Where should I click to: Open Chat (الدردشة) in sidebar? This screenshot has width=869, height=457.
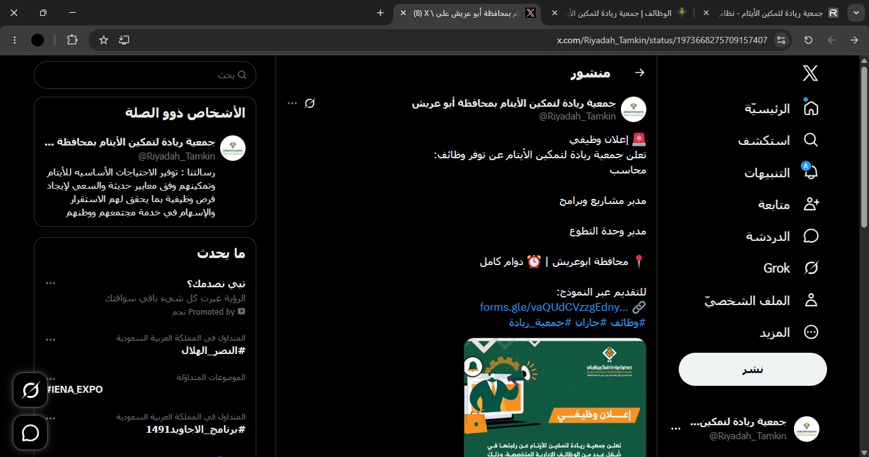coord(782,236)
